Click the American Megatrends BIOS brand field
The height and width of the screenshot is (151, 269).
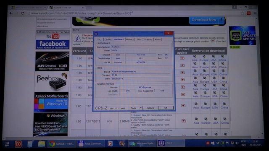point(140,72)
